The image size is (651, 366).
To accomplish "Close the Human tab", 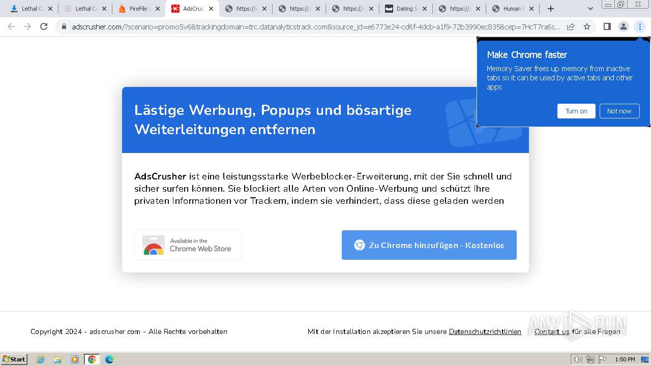I will tap(531, 9).
